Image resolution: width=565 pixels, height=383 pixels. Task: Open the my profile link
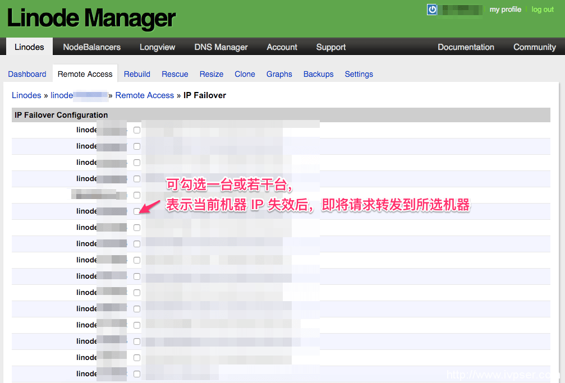pos(505,10)
